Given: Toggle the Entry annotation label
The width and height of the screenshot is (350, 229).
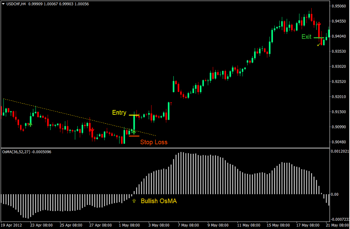Looking at the screenshot, I should [119, 113].
